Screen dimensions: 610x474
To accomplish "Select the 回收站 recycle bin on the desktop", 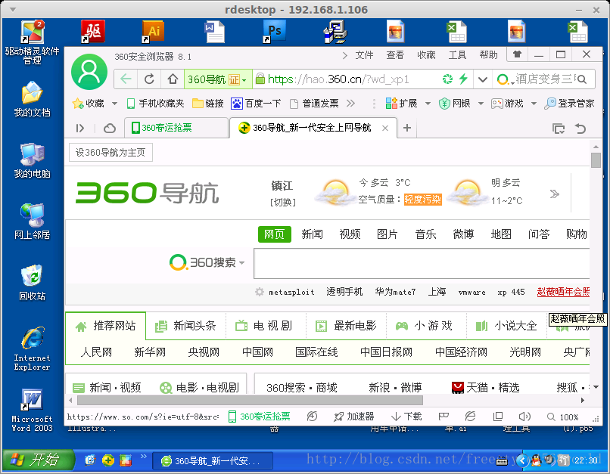I will 33,283.
